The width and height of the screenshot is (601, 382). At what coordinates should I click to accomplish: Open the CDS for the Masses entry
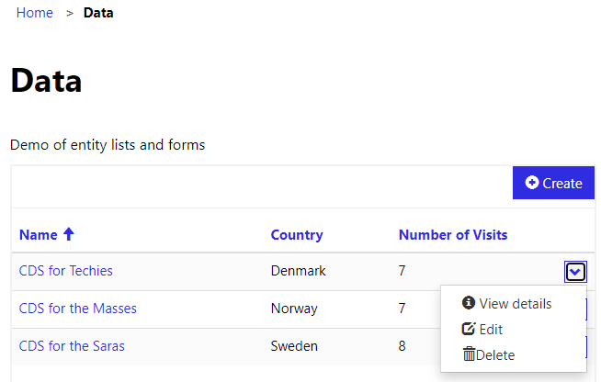coord(78,309)
